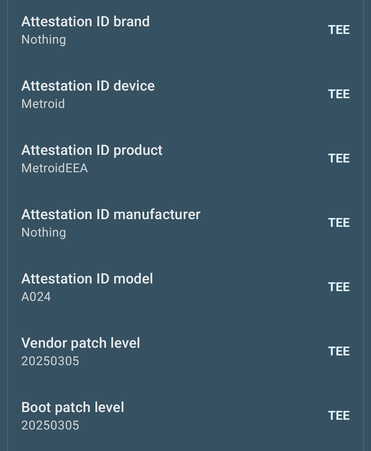Screen dimensions: 371x451
Task: Click the TEE badge for Attestation ID manufacturer
Action: [339, 223]
